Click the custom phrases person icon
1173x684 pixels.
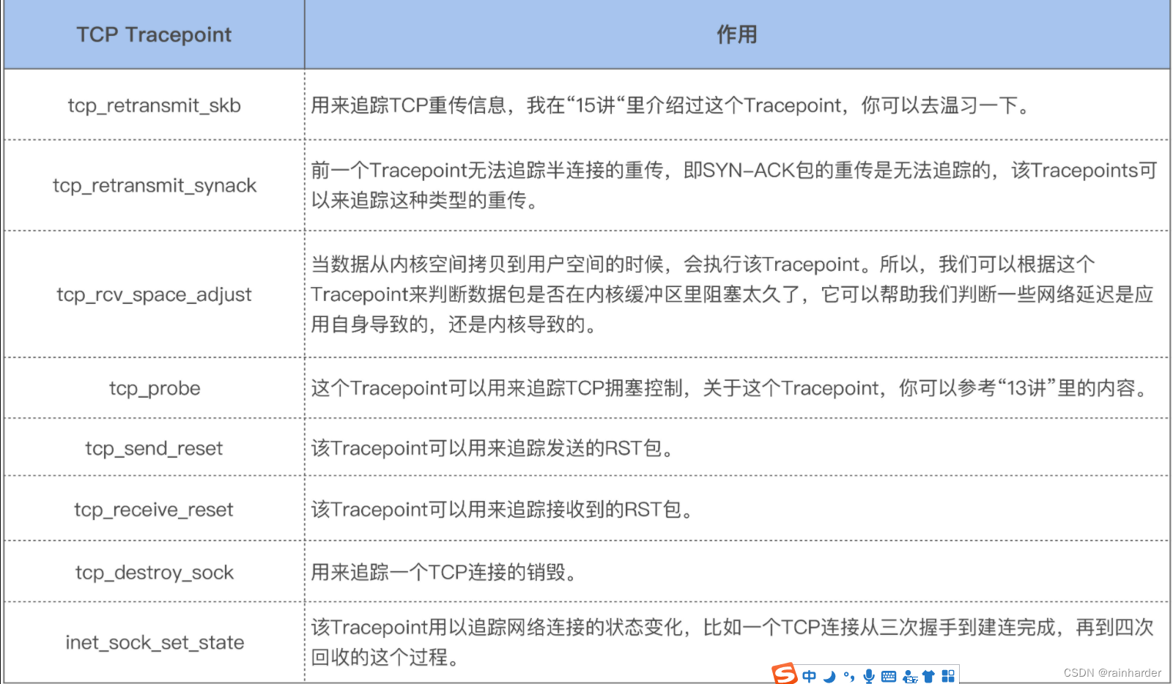(x=909, y=675)
